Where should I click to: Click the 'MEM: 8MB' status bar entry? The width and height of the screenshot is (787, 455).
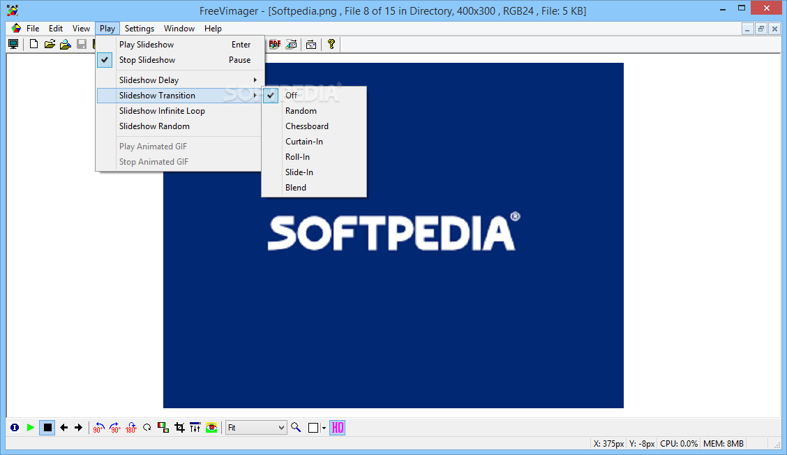point(724,444)
